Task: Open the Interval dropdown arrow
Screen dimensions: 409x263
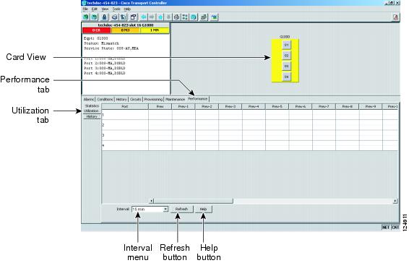Action: (x=165, y=210)
